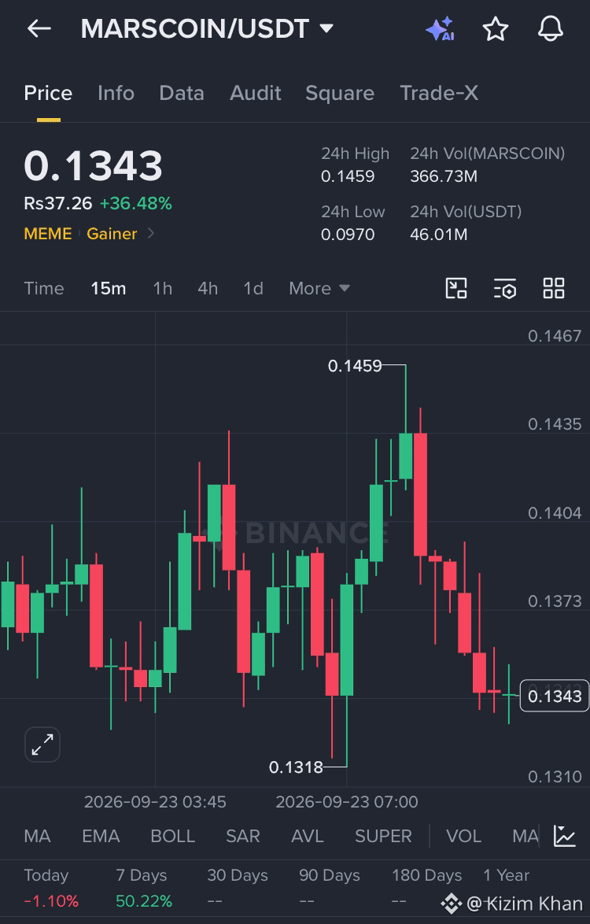
Task: Select the 4h timeframe
Action: click(x=208, y=288)
